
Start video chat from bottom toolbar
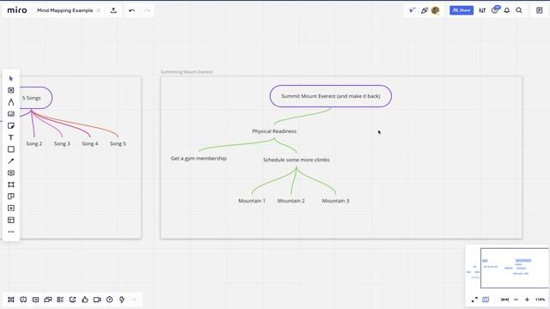(x=97, y=300)
